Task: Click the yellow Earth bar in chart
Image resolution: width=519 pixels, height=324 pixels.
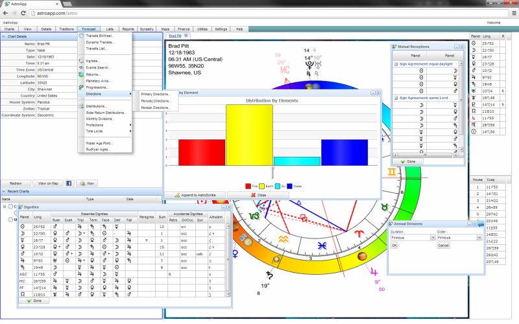Action: pos(249,135)
